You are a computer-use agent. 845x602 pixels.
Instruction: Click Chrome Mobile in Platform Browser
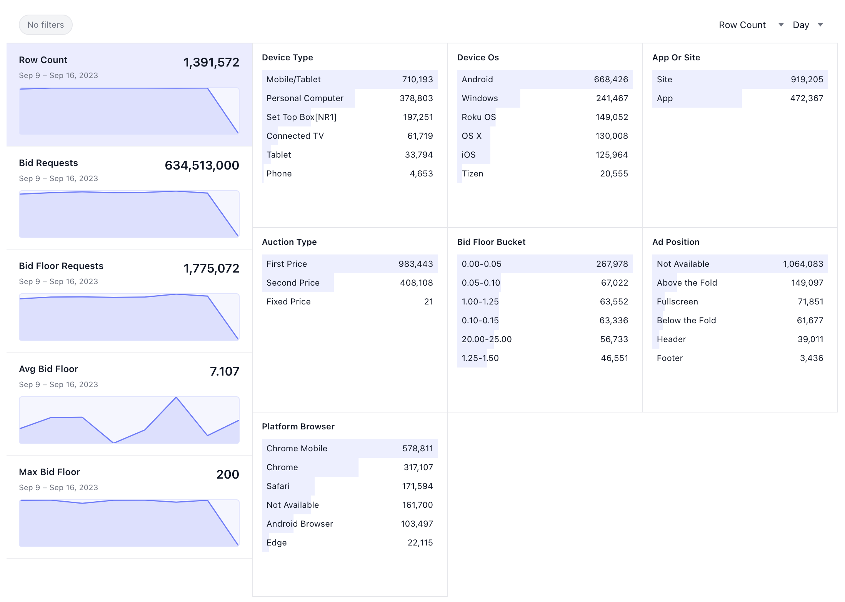(x=349, y=448)
